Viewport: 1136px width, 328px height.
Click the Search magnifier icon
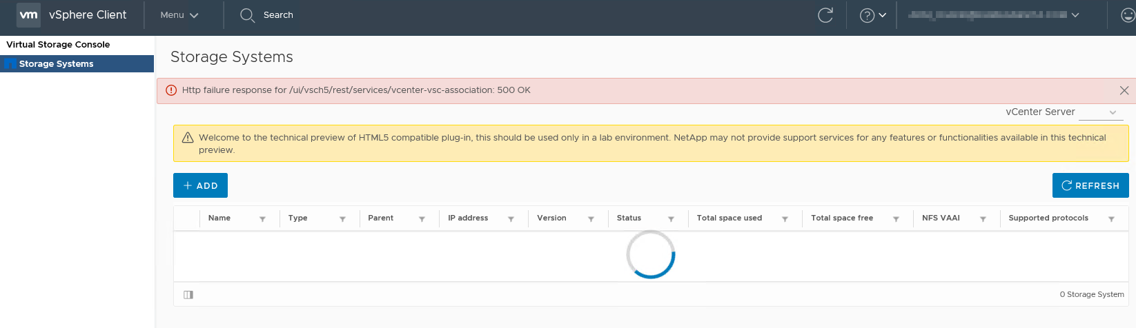click(247, 15)
